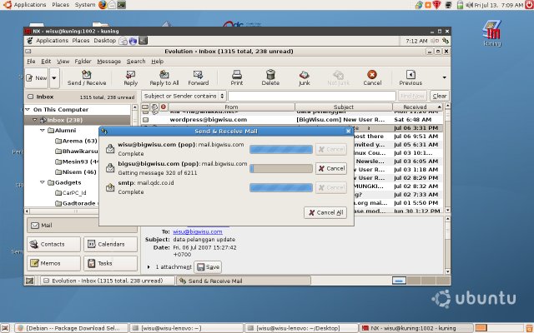Open the Message menu
The image size is (534, 333).
(109, 62)
